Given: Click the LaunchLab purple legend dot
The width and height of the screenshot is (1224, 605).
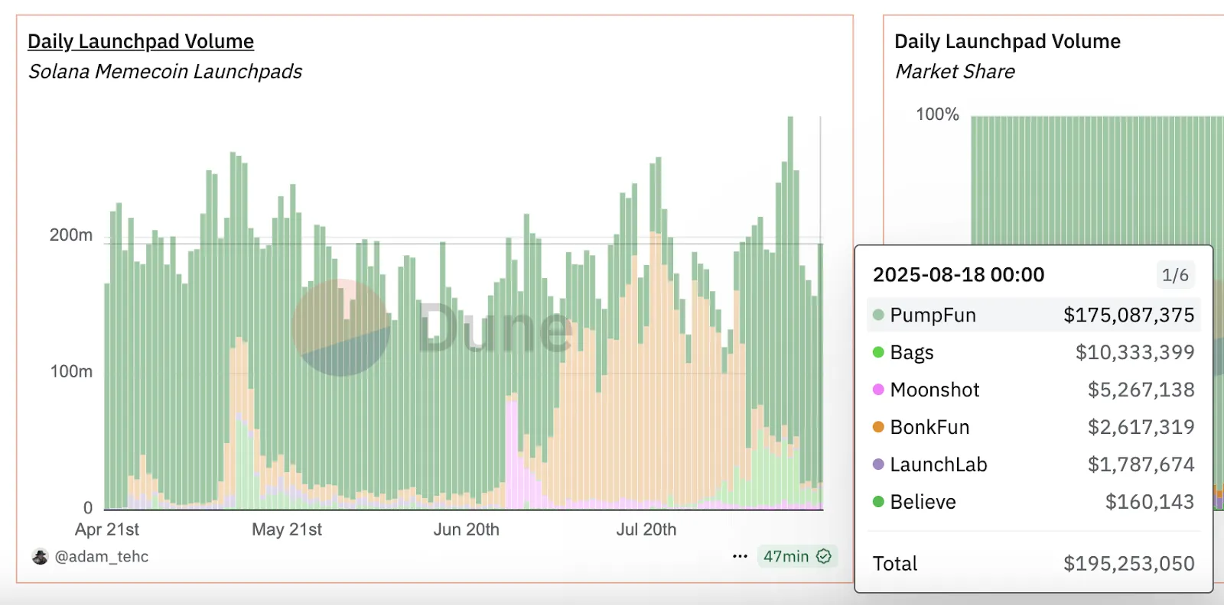Looking at the screenshot, I should coord(878,464).
